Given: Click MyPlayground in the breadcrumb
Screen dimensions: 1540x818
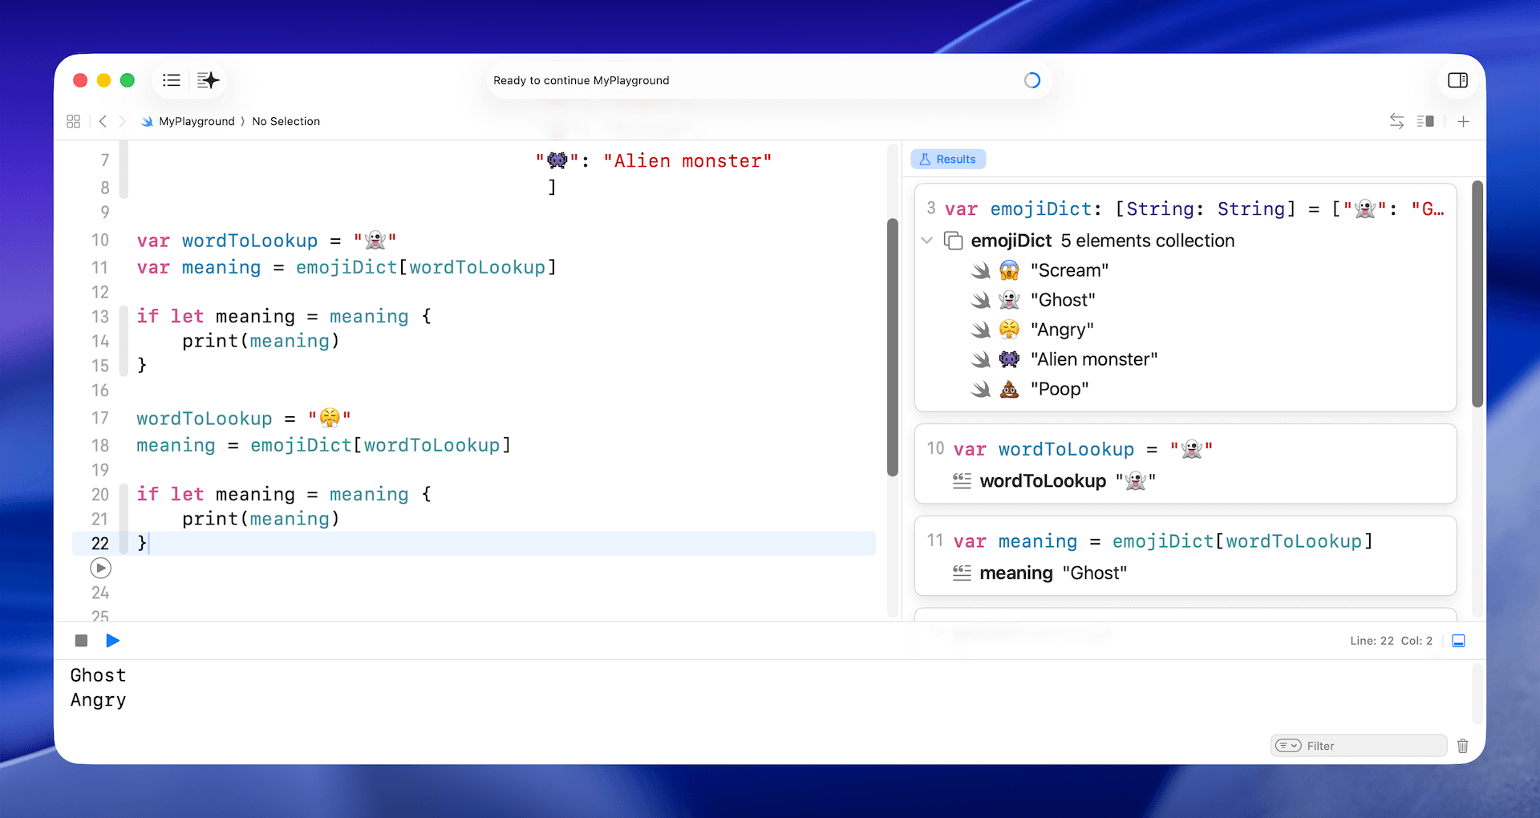Looking at the screenshot, I should [x=197, y=121].
